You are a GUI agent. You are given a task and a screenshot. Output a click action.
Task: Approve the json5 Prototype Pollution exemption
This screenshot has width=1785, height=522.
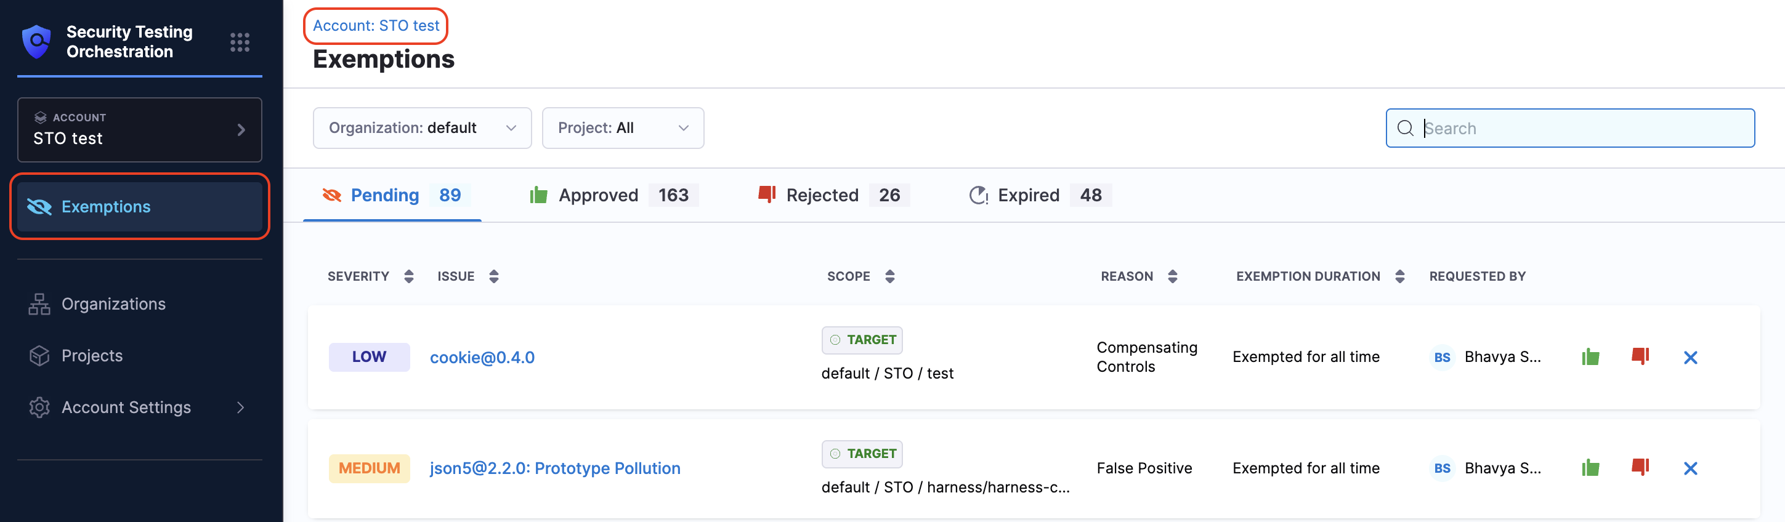click(1590, 468)
